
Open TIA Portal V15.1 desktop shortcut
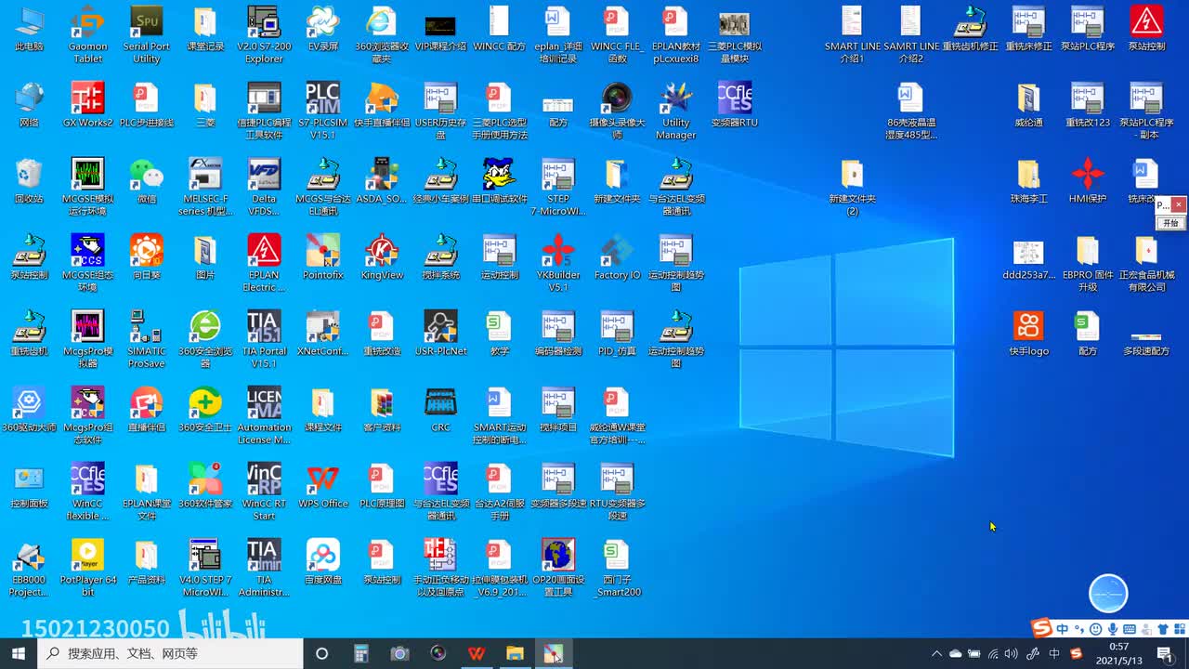pyautogui.click(x=264, y=327)
